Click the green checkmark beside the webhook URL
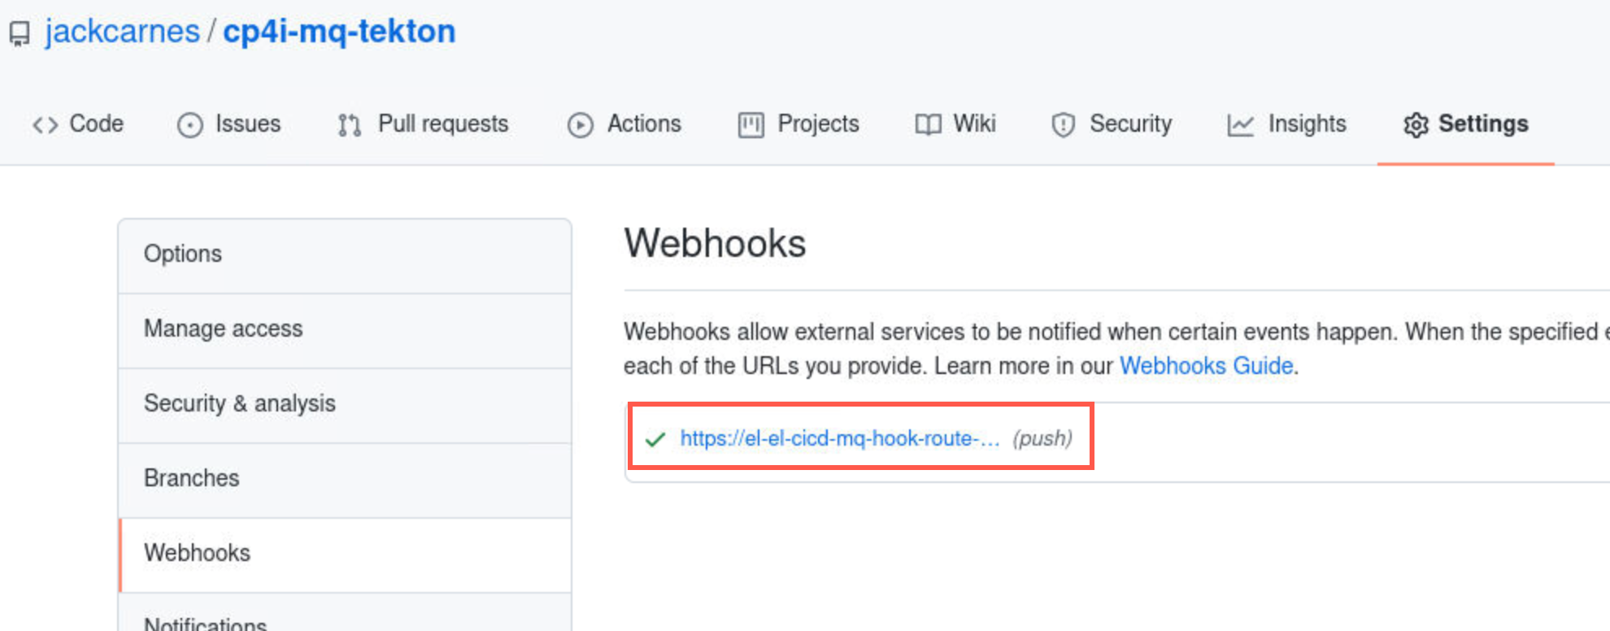Screen dimensions: 1610x631 (x=655, y=439)
